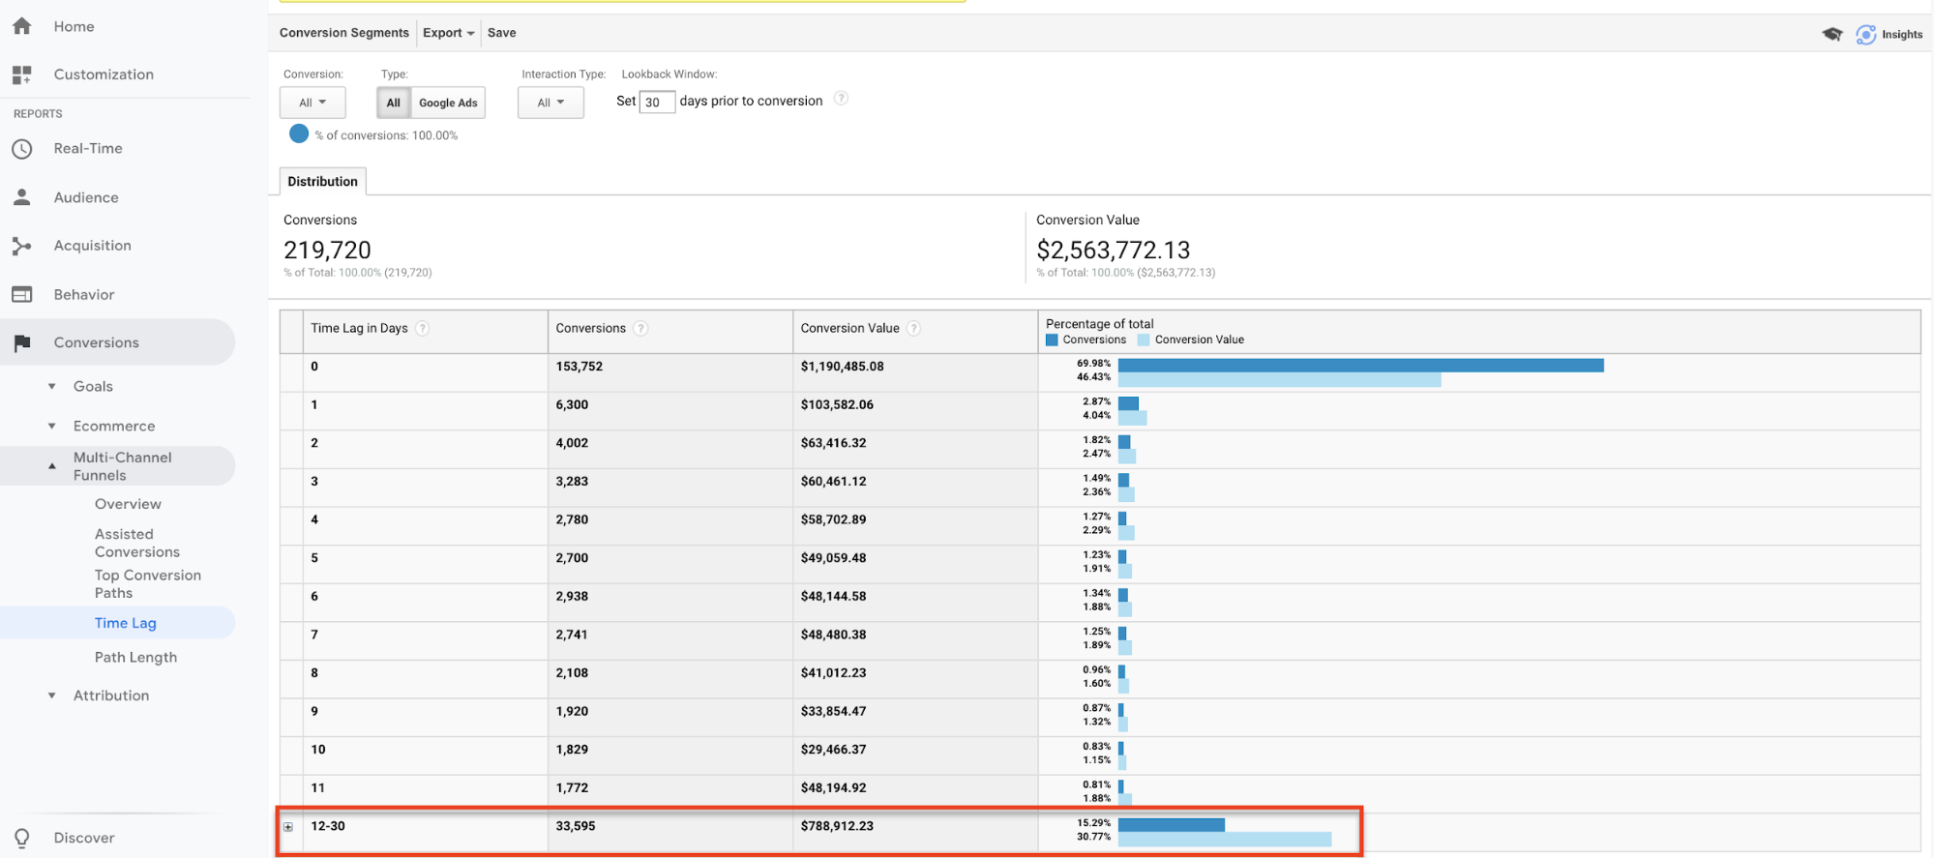Open Behavior reports
The image size is (1934, 858).
pos(84,295)
